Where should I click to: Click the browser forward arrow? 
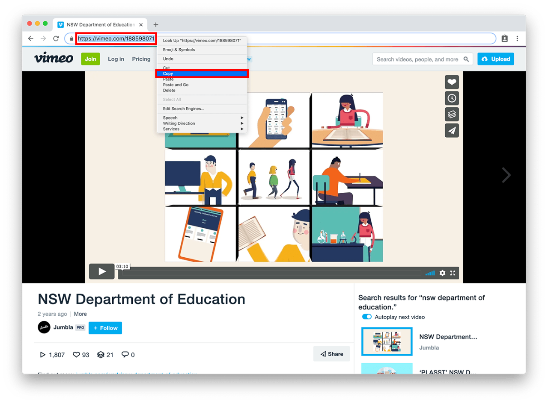coord(43,38)
